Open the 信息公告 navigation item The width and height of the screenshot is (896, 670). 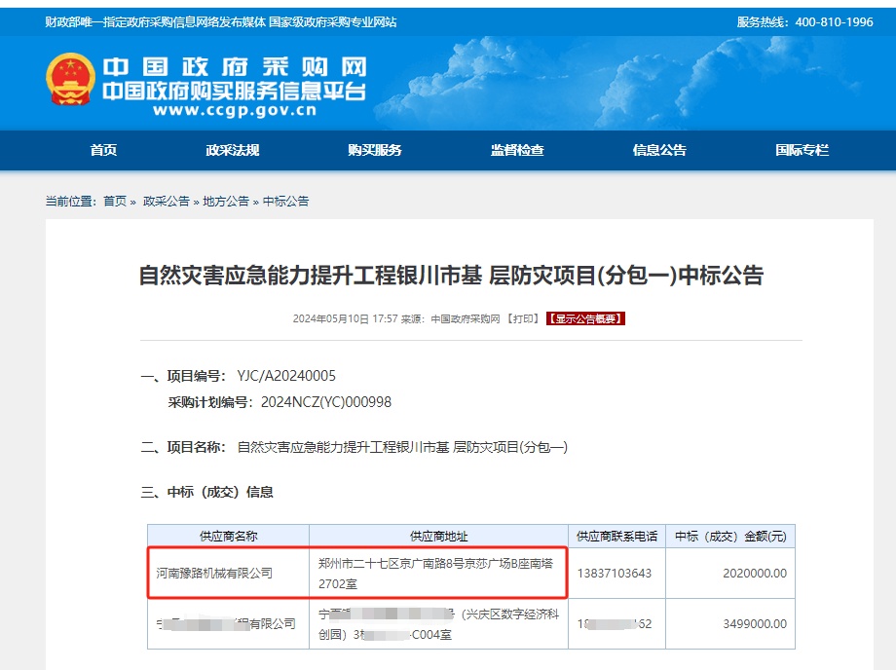tap(659, 150)
